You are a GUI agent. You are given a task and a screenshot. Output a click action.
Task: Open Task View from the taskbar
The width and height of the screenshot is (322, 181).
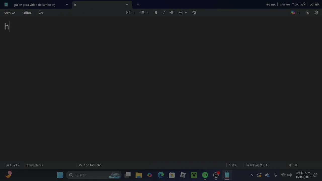click(128, 175)
